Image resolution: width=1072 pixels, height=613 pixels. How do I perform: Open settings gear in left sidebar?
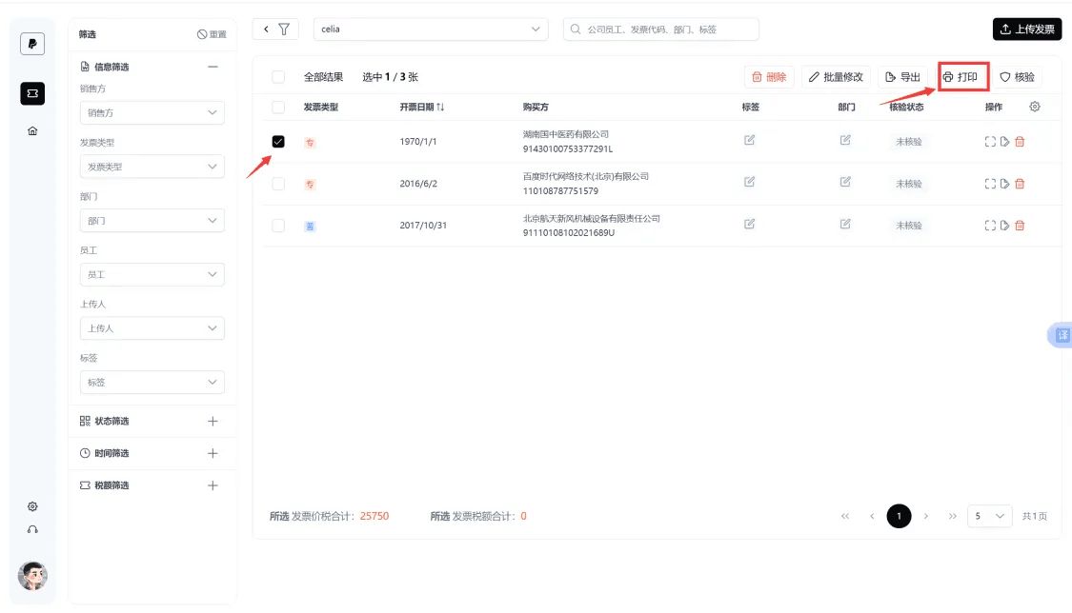tap(32, 506)
